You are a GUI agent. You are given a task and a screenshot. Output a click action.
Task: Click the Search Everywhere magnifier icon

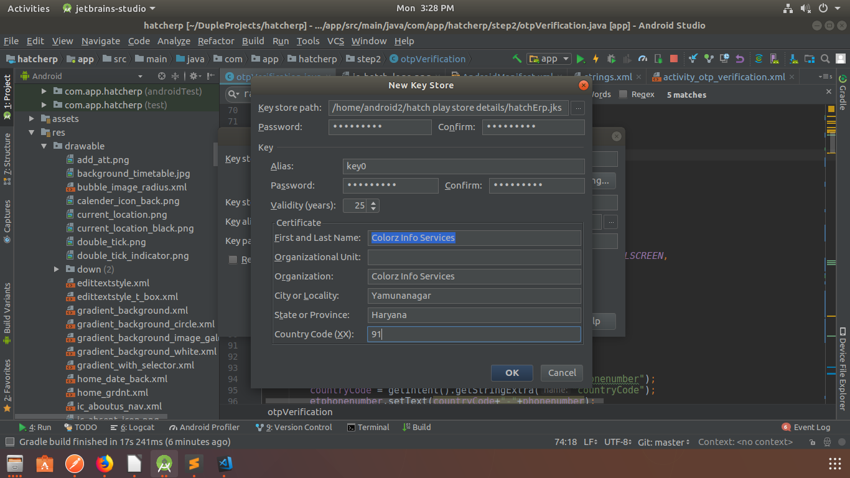click(x=825, y=59)
